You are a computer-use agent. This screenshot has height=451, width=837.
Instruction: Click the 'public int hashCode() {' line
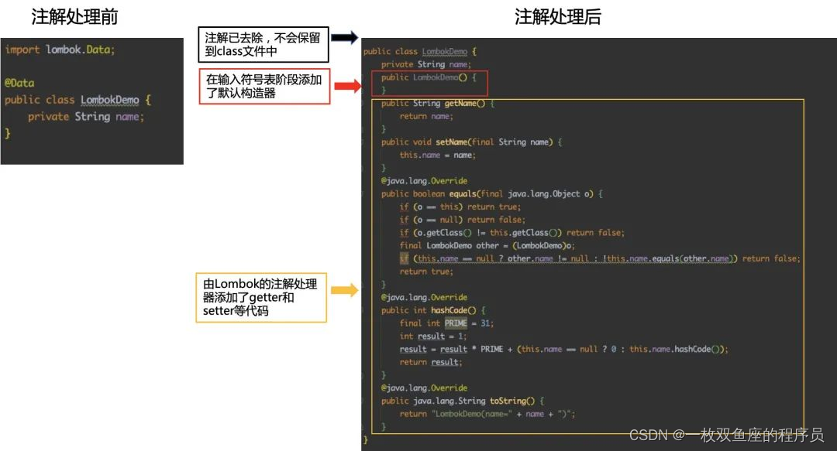[x=433, y=310]
